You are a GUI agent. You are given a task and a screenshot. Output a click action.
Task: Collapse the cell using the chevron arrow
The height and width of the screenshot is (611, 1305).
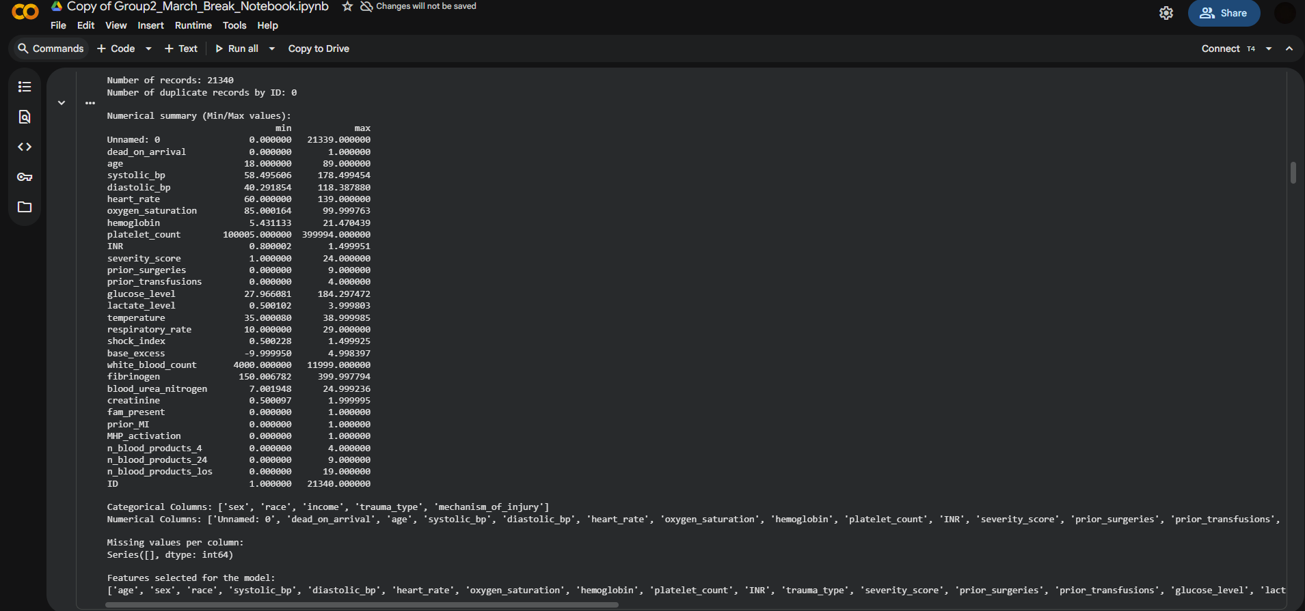click(x=62, y=103)
